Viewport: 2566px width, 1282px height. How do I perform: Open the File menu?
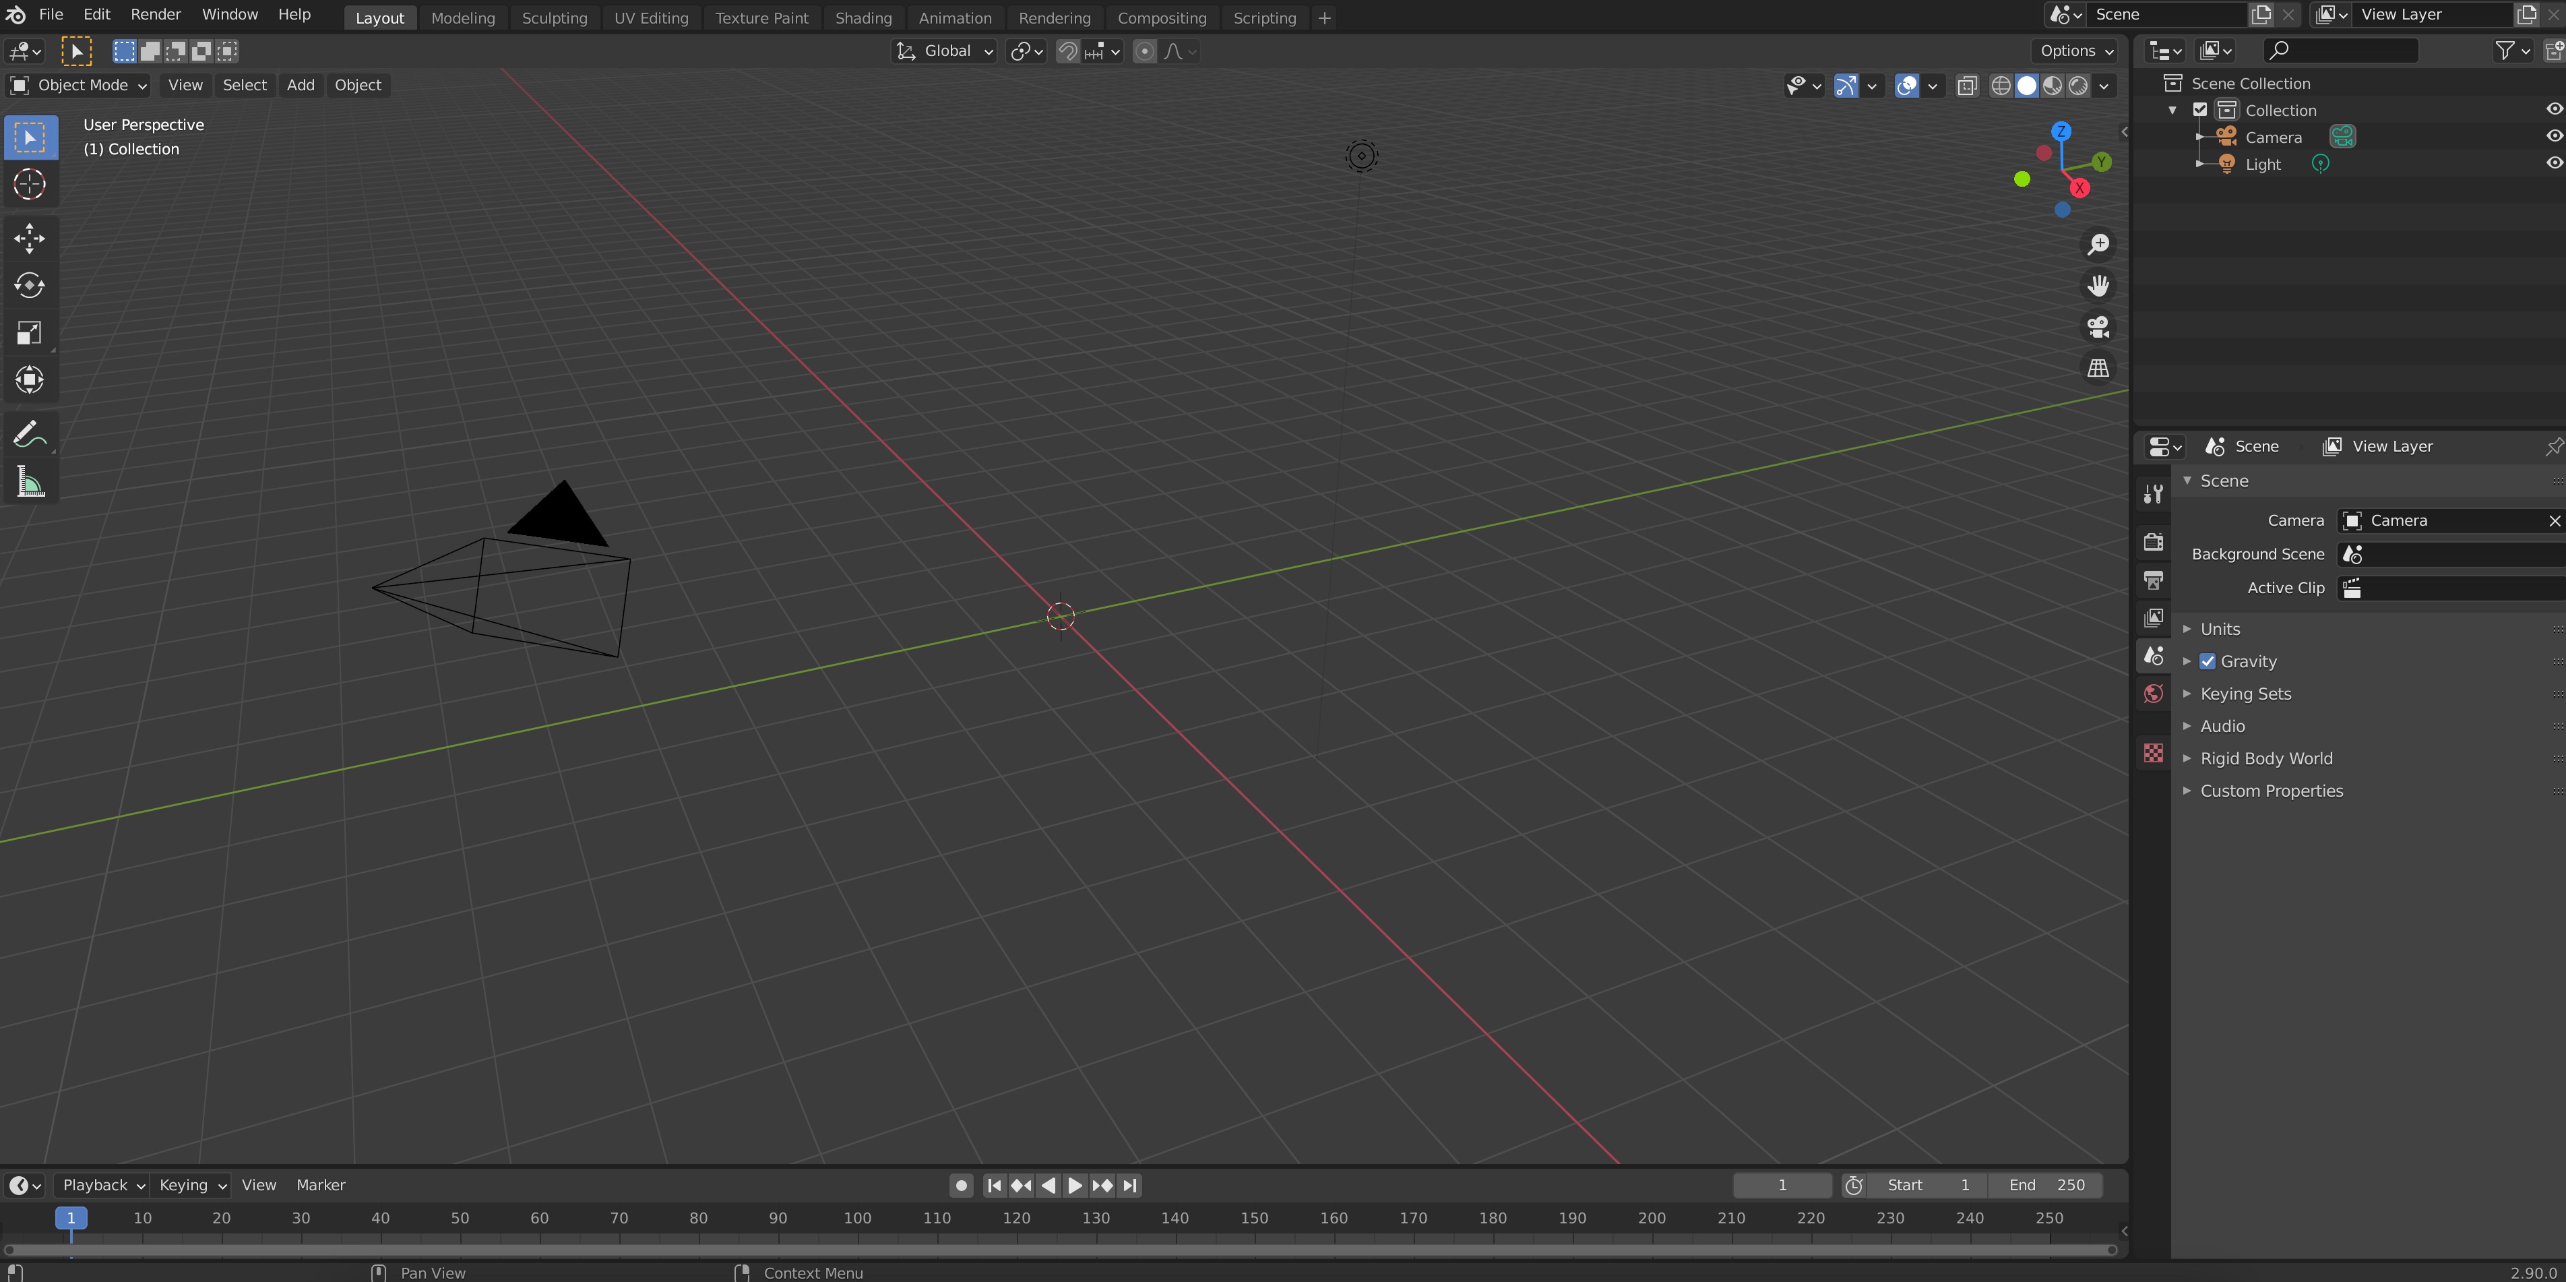click(x=51, y=15)
